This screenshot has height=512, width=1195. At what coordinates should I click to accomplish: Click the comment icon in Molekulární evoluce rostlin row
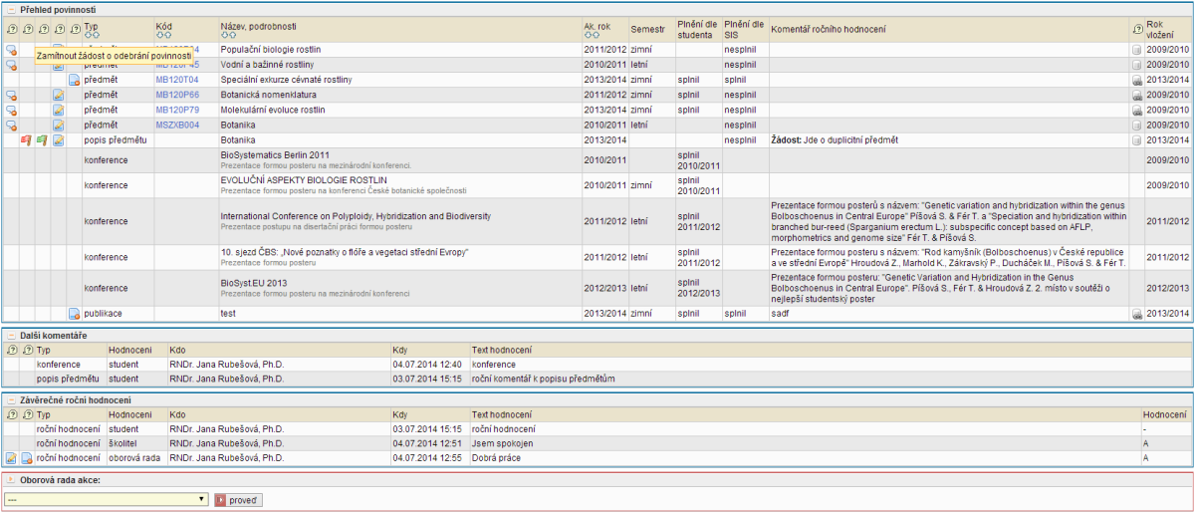click(11, 110)
